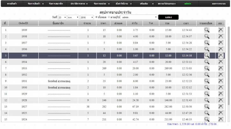
Task: Remove order 1934 with the X icon
Action: click(x=221, y=62)
